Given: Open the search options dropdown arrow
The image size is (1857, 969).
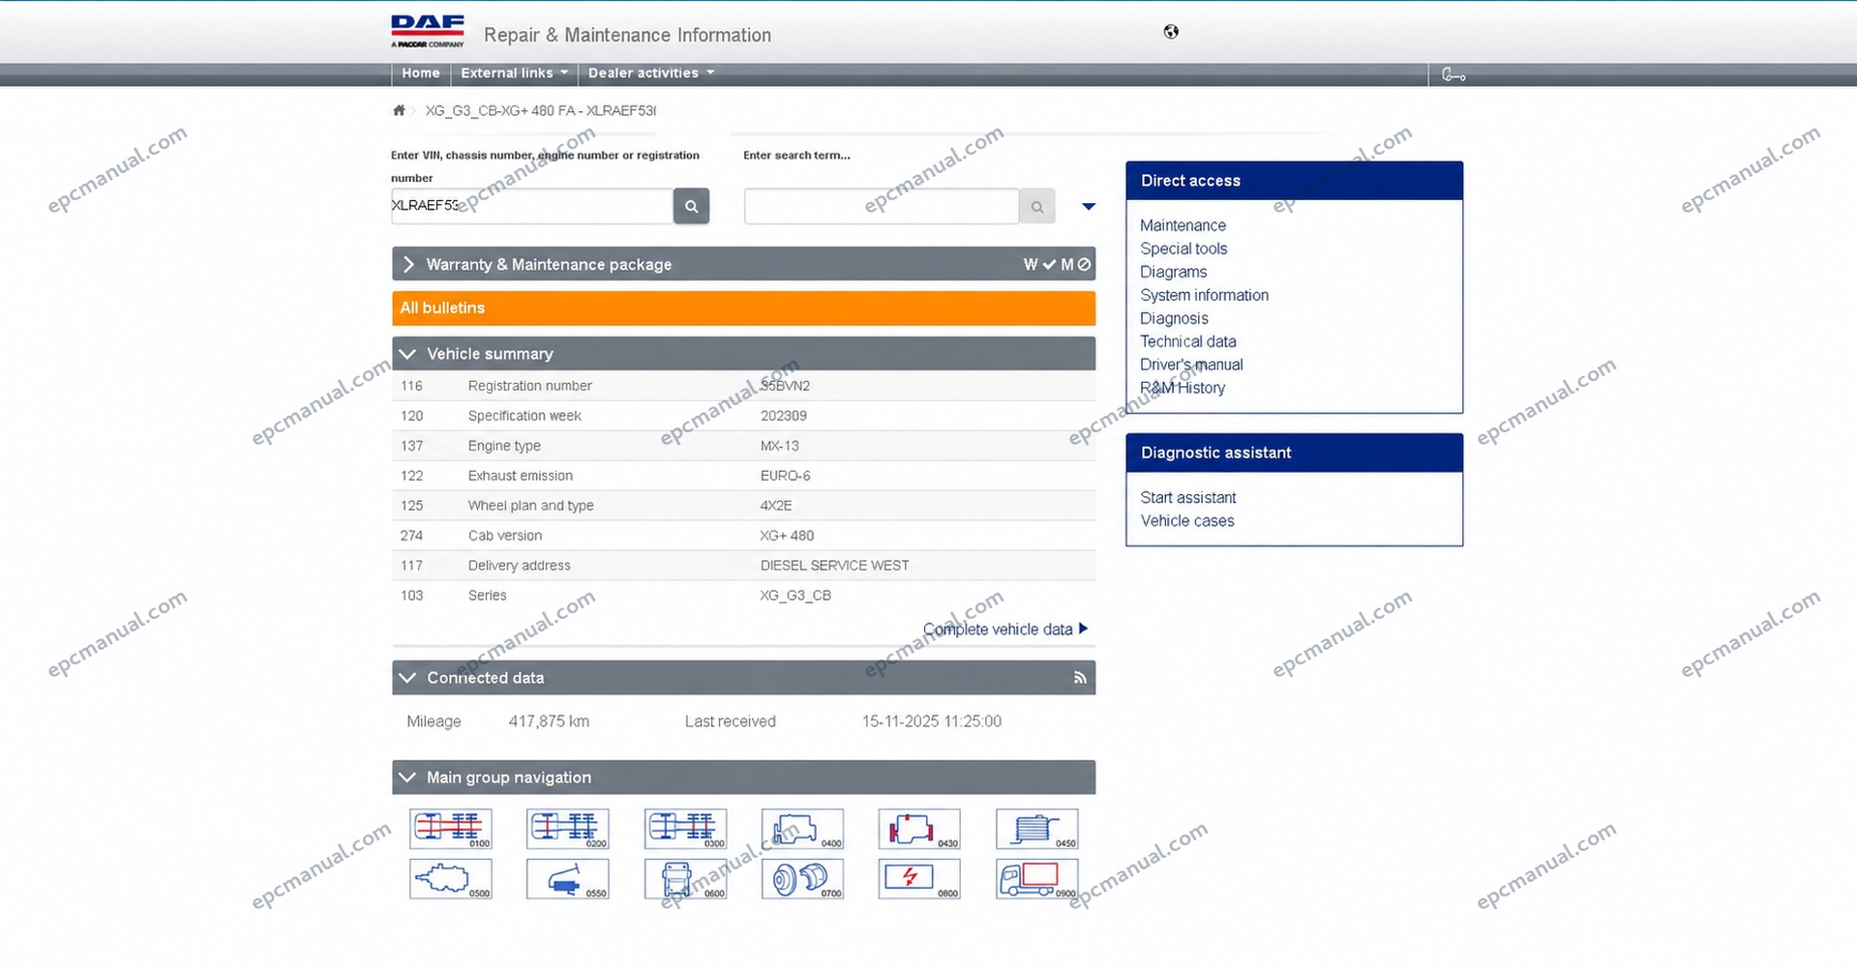Looking at the screenshot, I should pyautogui.click(x=1089, y=206).
